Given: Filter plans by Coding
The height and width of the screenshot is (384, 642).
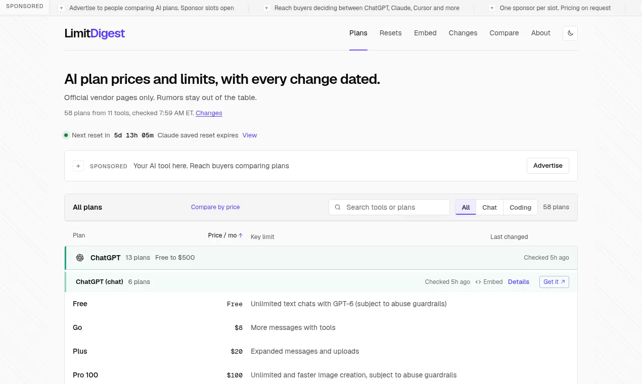Looking at the screenshot, I should [x=521, y=207].
